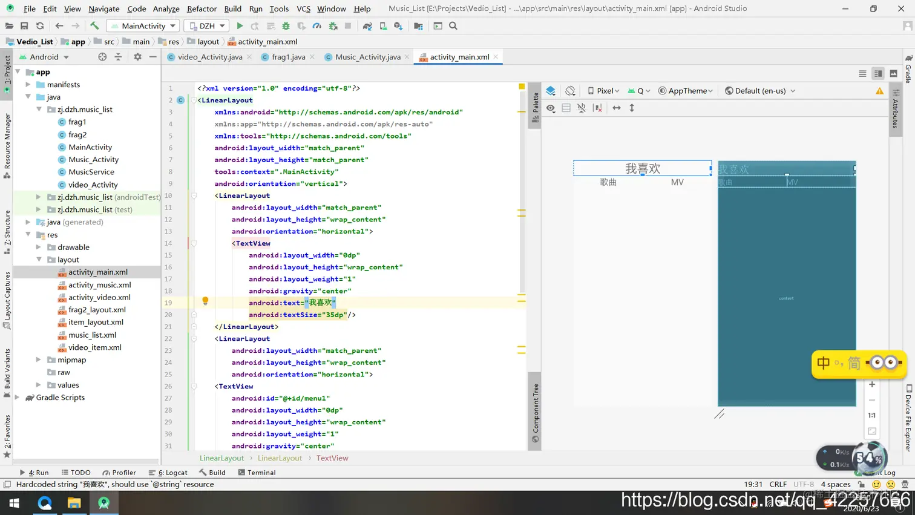Expand the drawable folder
This screenshot has width=915, height=515.
click(x=39, y=247)
